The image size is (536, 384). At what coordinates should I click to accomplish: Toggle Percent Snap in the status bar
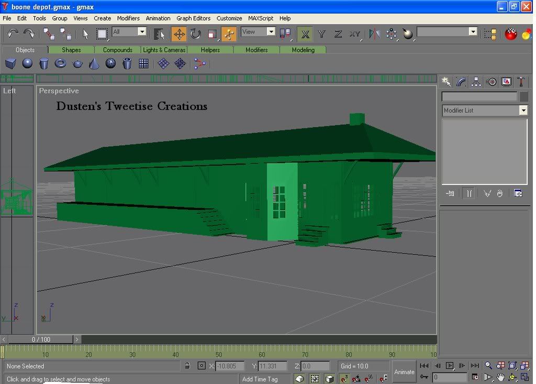tap(369, 378)
